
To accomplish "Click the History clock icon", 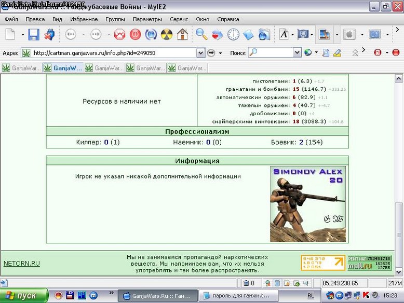I will tap(233, 34).
